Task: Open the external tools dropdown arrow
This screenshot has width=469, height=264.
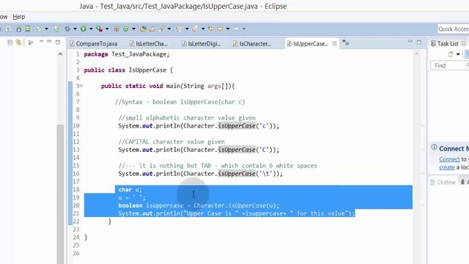Action: (107, 29)
